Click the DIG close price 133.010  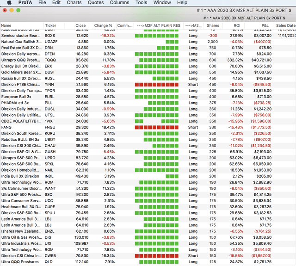click(x=81, y=237)
